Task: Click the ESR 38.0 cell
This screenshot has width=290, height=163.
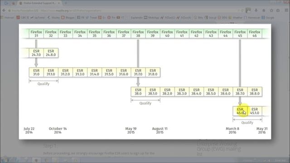Action: pos(138,91)
